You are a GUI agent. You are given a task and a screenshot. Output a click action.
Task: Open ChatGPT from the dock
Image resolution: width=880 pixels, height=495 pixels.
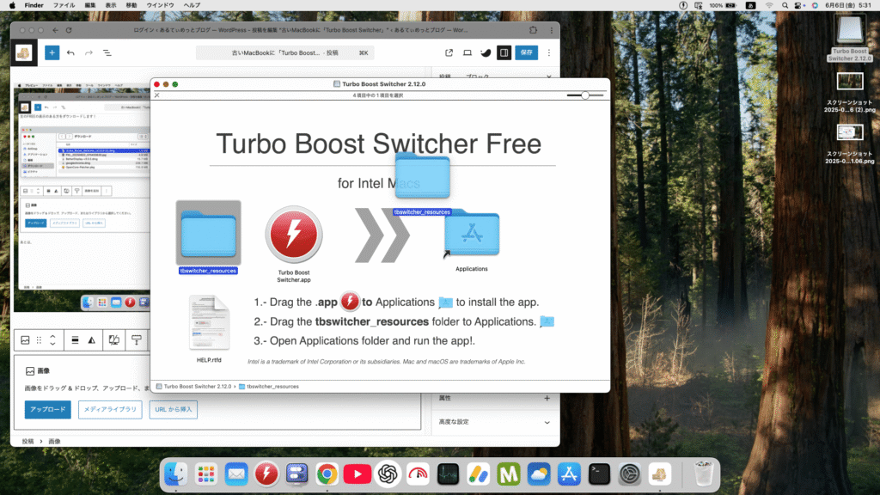click(387, 474)
